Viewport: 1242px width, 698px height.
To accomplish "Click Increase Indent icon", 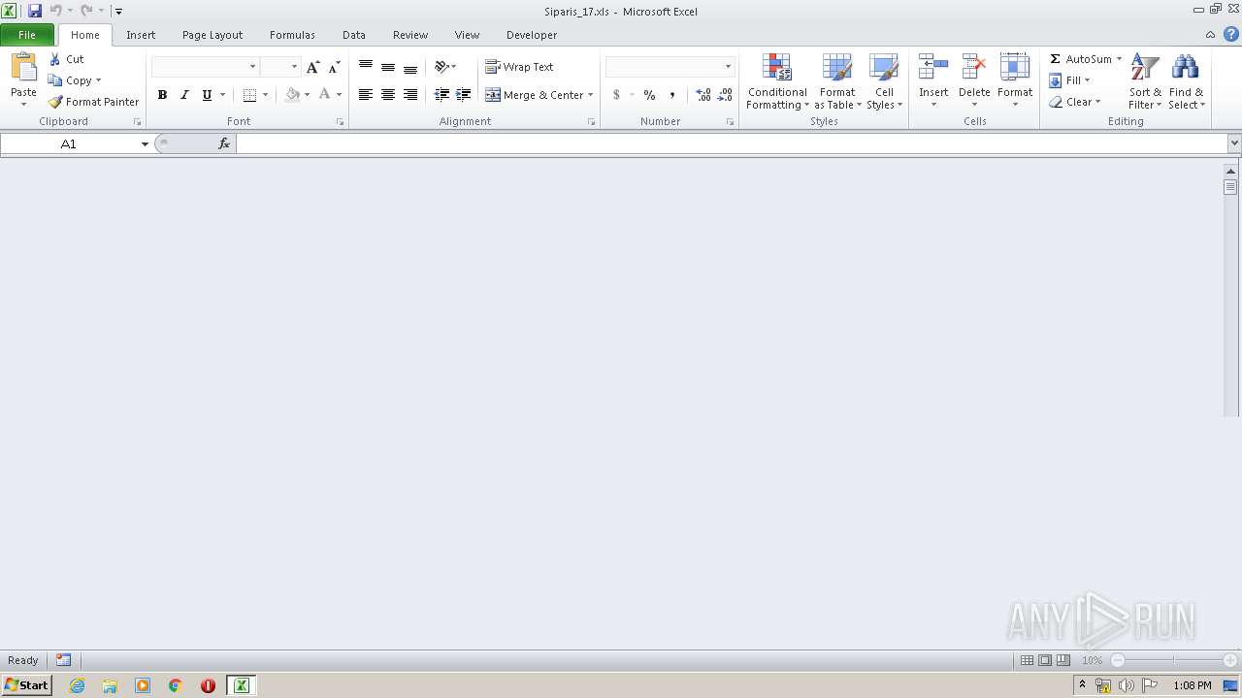I will 464,95.
